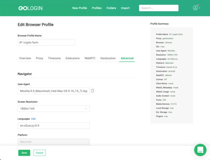The image size is (210, 160).
Task: Go to Profiles in top navigation
Action: tap(97, 8)
